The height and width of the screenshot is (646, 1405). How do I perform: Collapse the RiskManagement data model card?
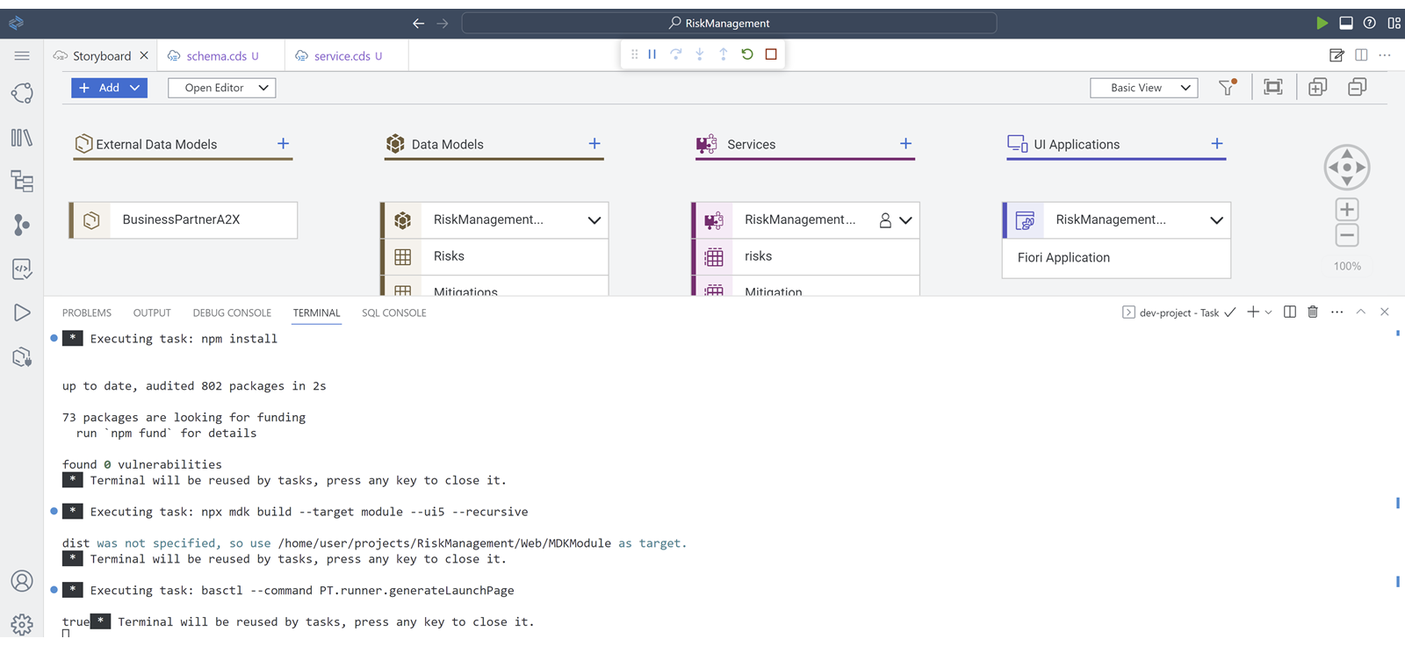tap(594, 220)
